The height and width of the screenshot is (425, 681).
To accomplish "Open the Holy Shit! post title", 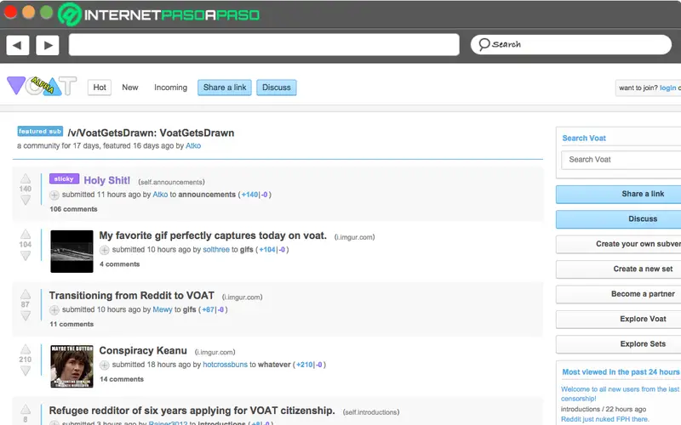I will coord(107,180).
